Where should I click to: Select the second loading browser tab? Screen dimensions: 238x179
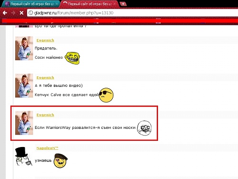89,4
